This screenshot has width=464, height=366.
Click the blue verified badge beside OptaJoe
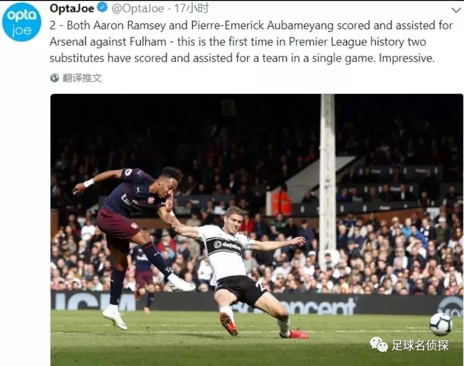(102, 8)
